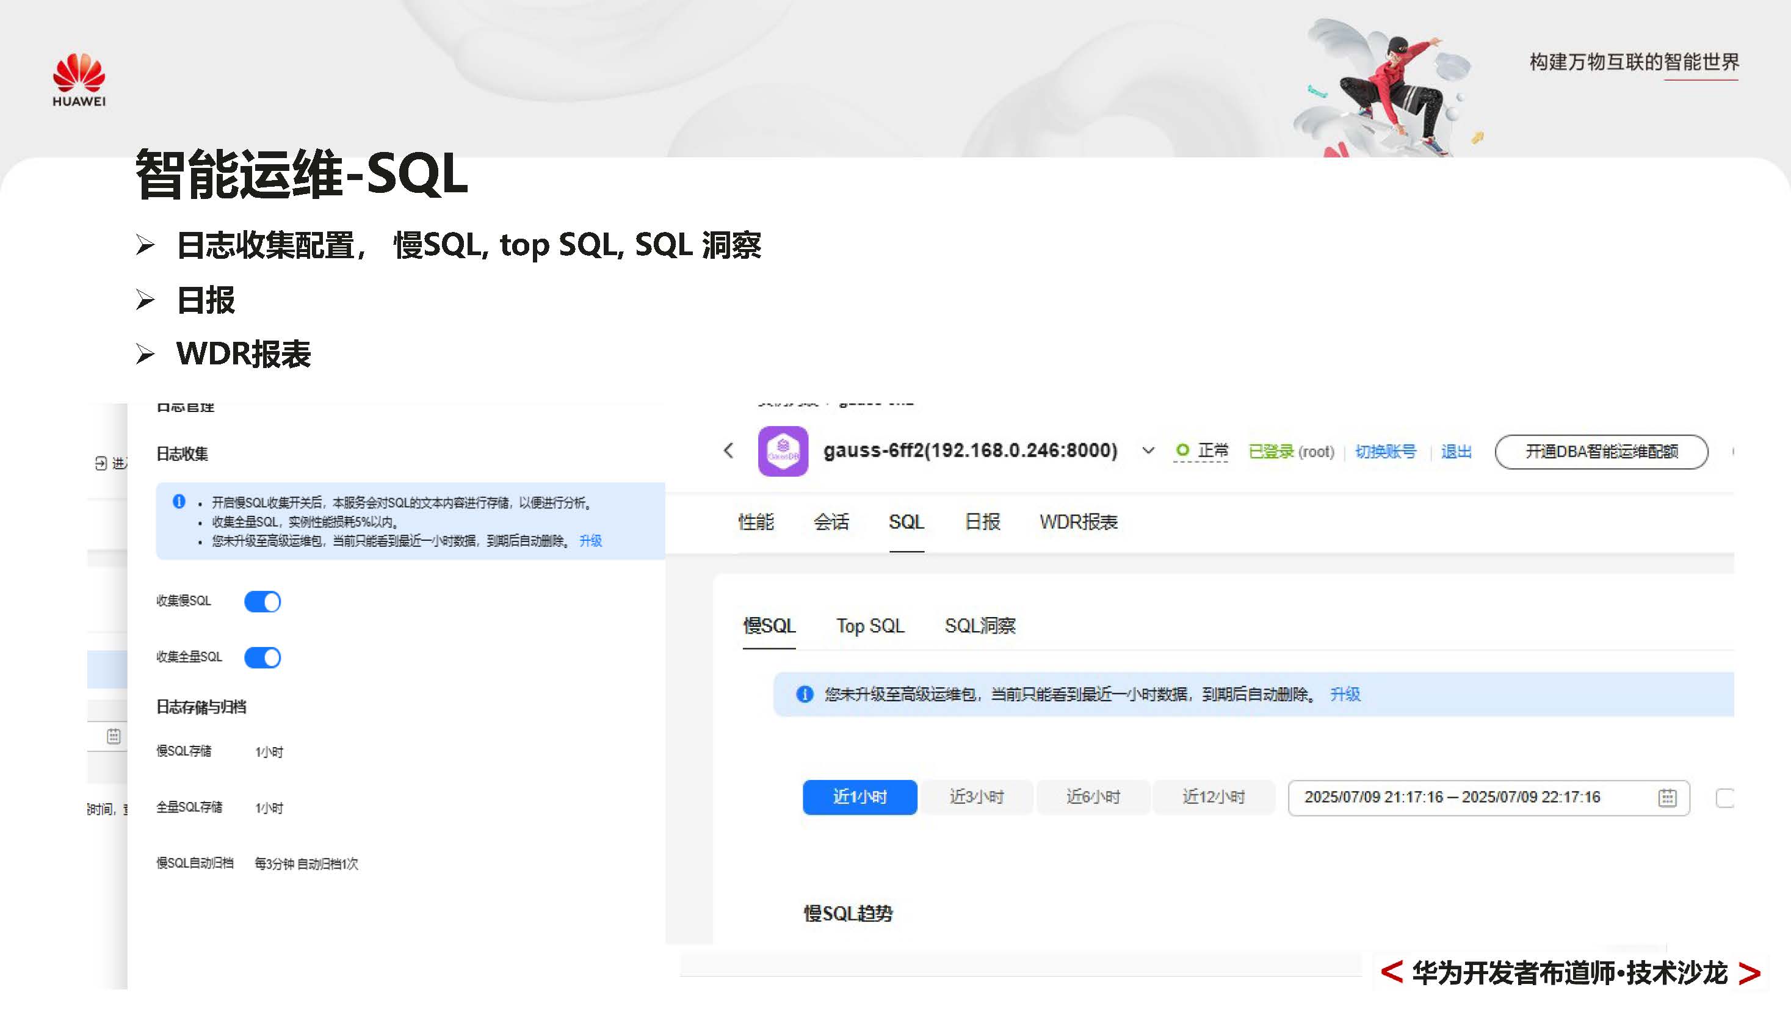The width and height of the screenshot is (1791, 1012).
Task: Click 升级 link in the SQL page notice
Action: click(x=1345, y=693)
